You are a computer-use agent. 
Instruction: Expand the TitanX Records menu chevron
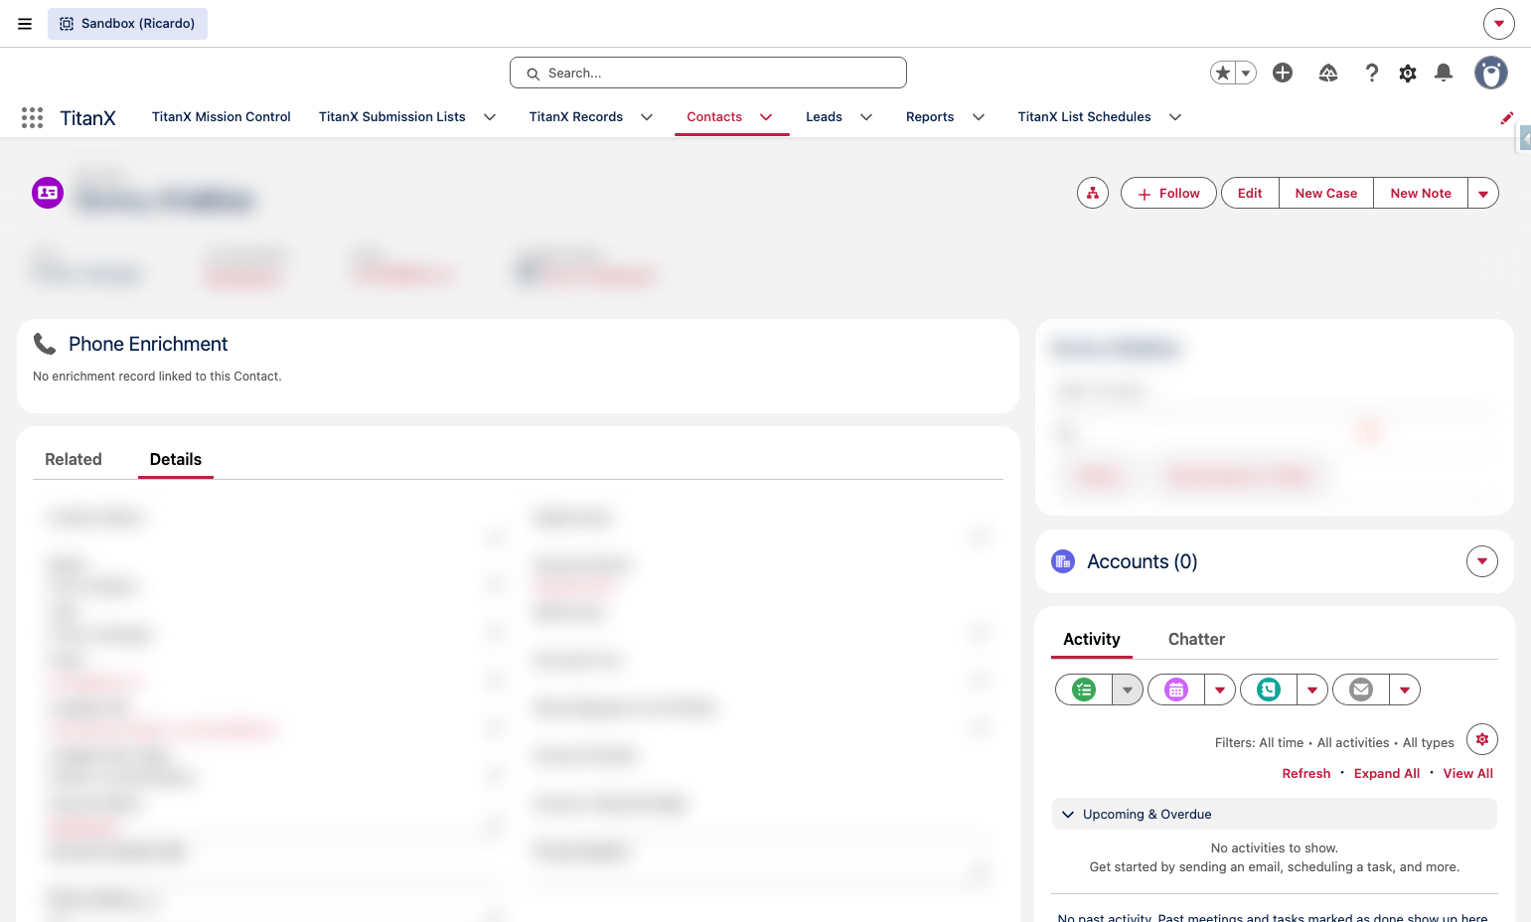click(x=647, y=117)
